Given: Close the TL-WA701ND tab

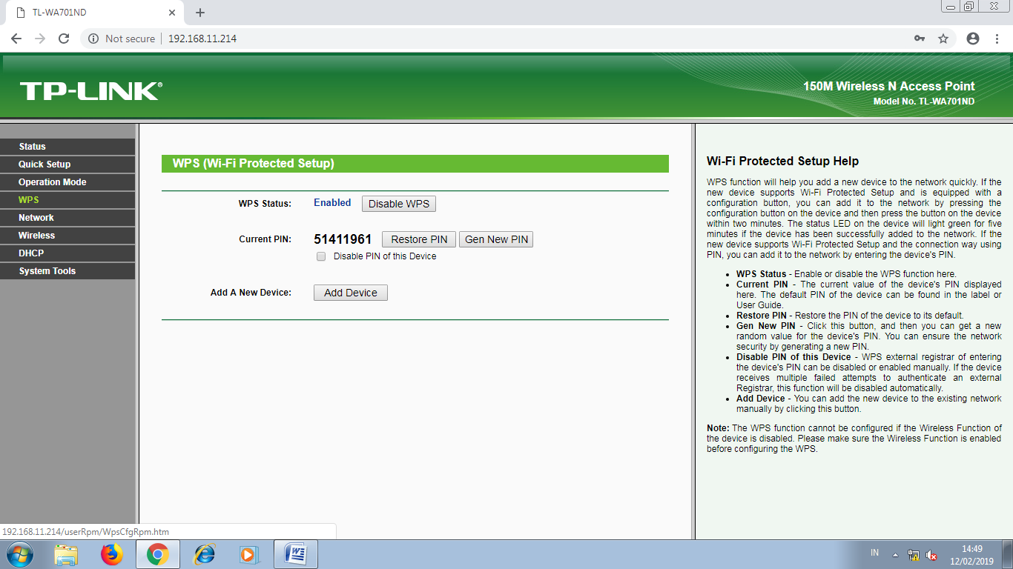Looking at the screenshot, I should 172,13.
